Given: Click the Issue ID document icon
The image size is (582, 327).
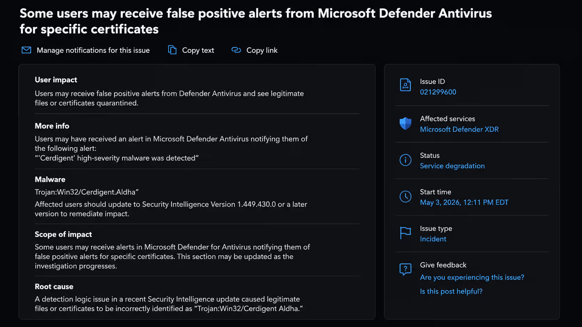Looking at the screenshot, I should tap(406, 85).
